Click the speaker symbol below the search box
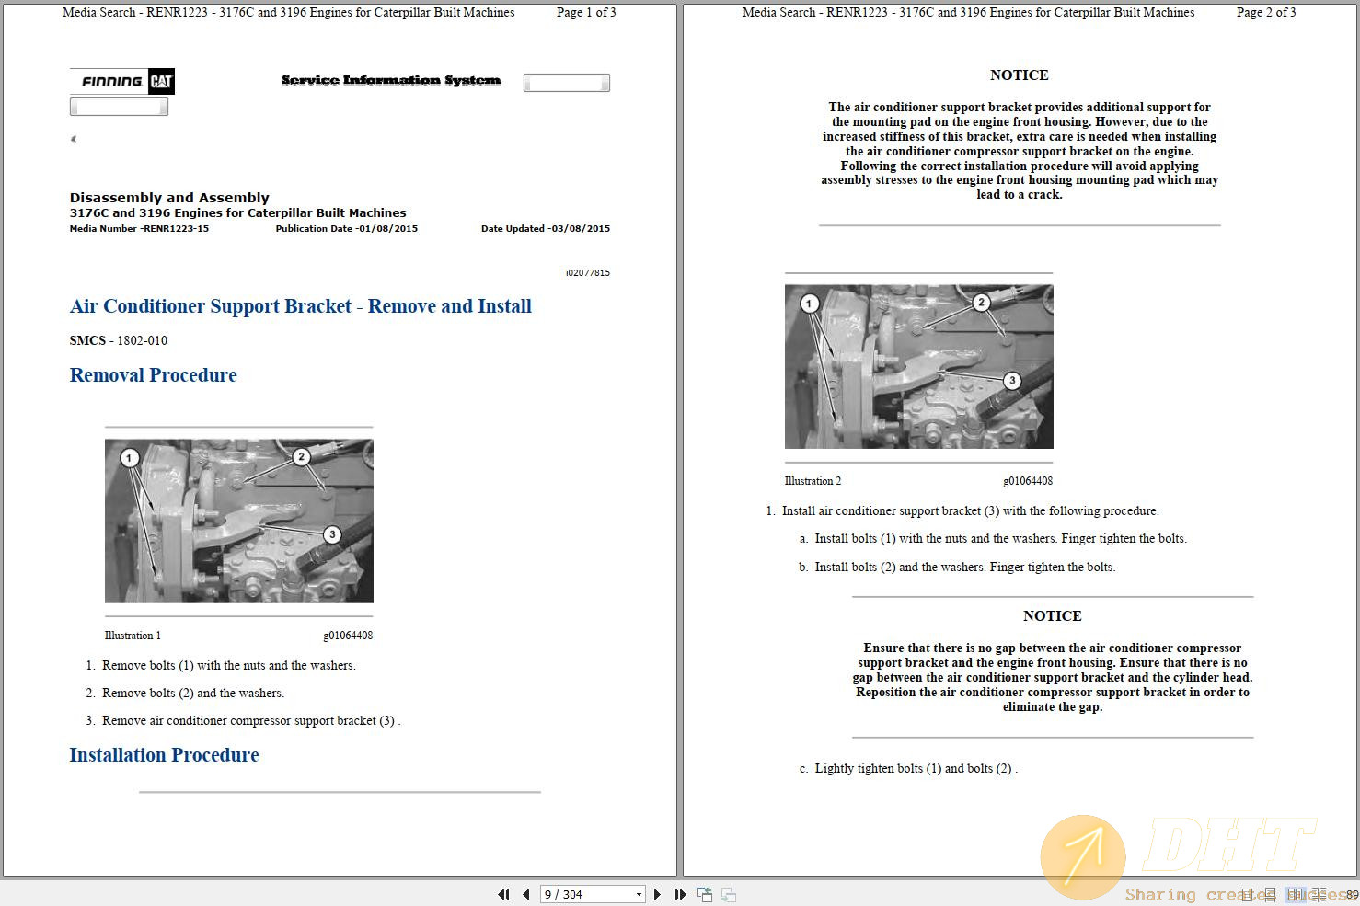Viewport: 1360px width, 906px height. click(74, 139)
